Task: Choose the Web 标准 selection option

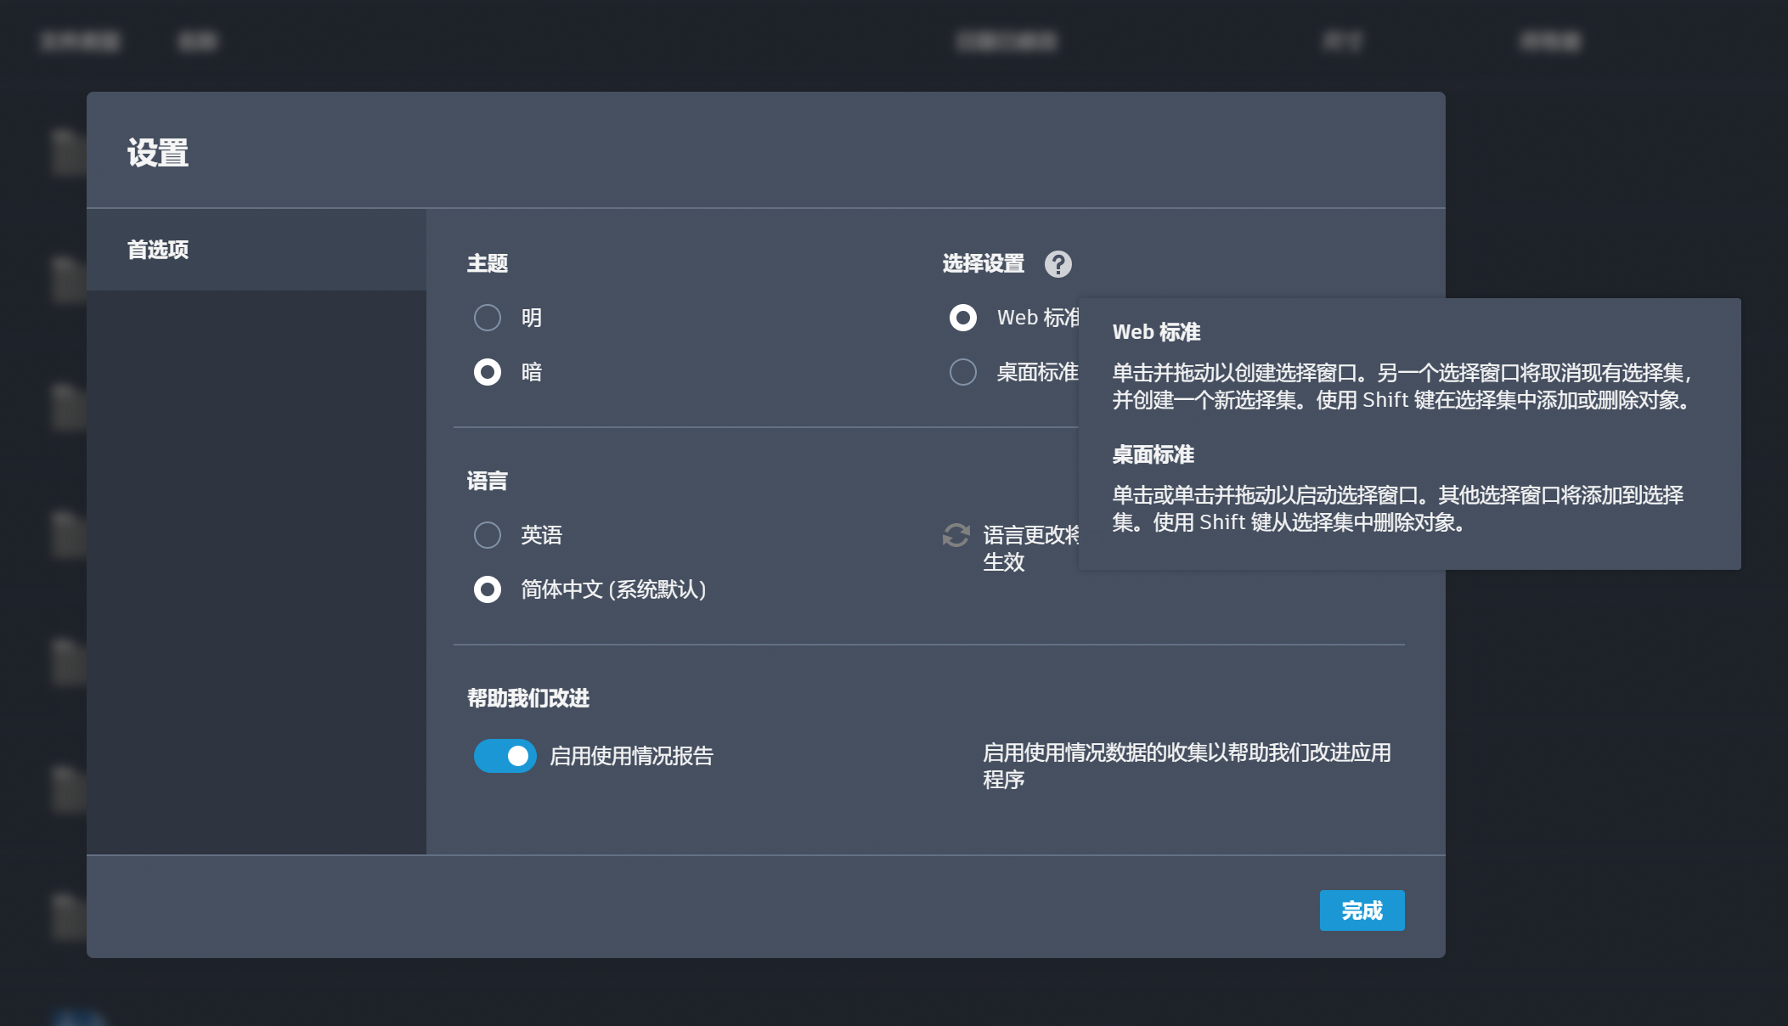Action: tap(963, 318)
